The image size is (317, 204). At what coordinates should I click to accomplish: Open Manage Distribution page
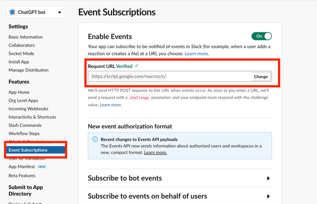click(29, 70)
